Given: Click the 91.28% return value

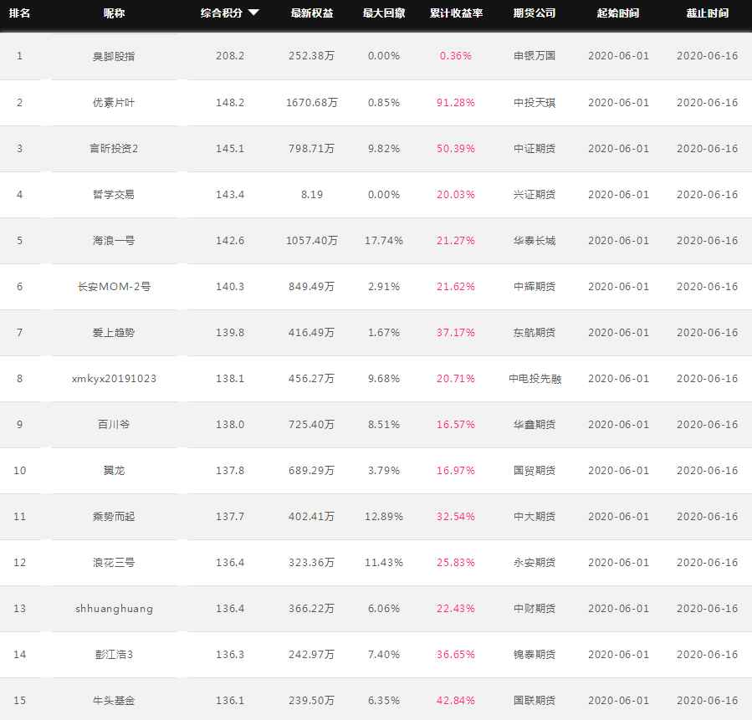Looking at the screenshot, I should click(x=456, y=103).
